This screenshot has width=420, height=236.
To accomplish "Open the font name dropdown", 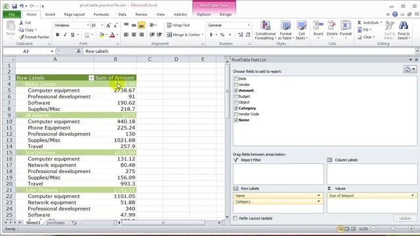I will 88,25.
